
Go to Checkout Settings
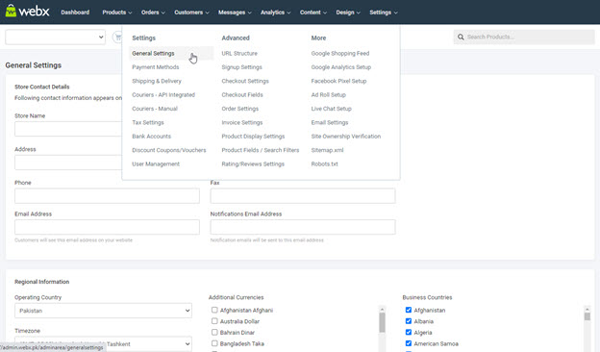[x=245, y=81]
